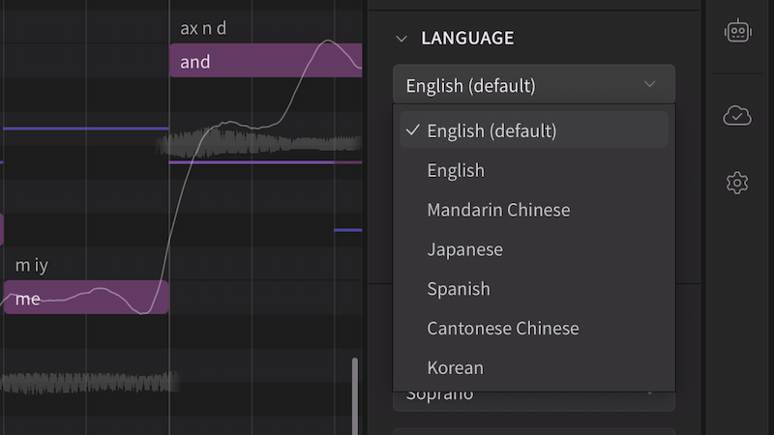774x435 pixels.
Task: Pick Japanese from the language list
Action: coord(464,249)
